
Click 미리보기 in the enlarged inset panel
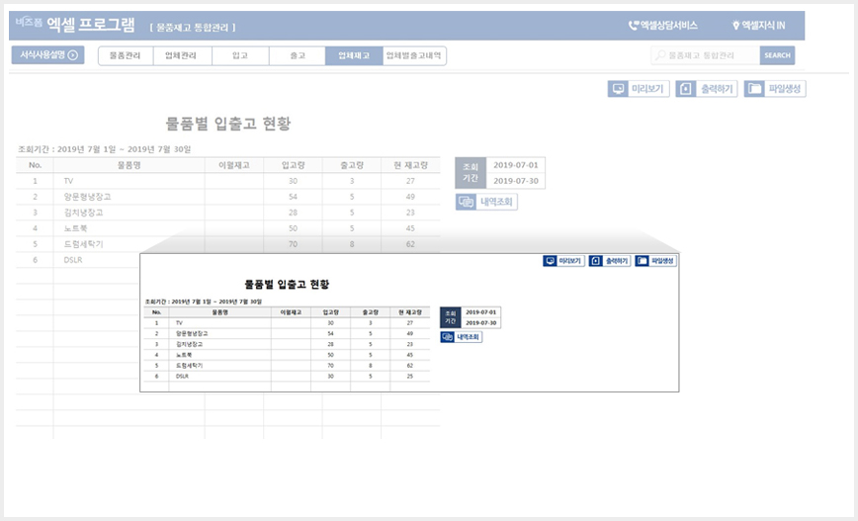(x=563, y=261)
